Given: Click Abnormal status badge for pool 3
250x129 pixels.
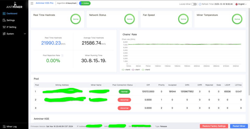Looking at the screenshot, I should coord(124,108).
